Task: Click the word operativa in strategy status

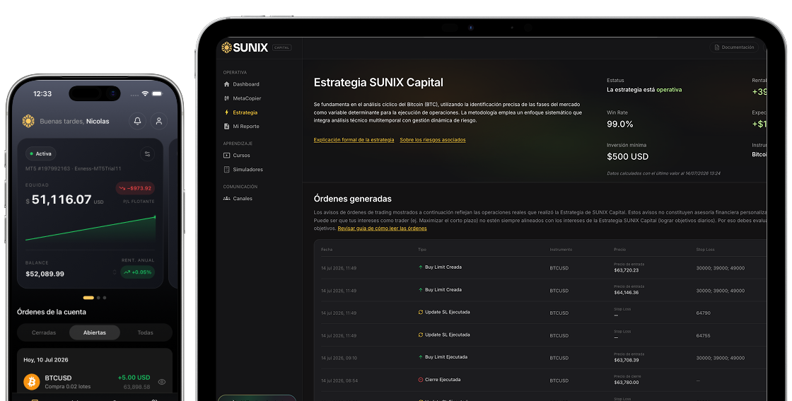Action: (669, 90)
